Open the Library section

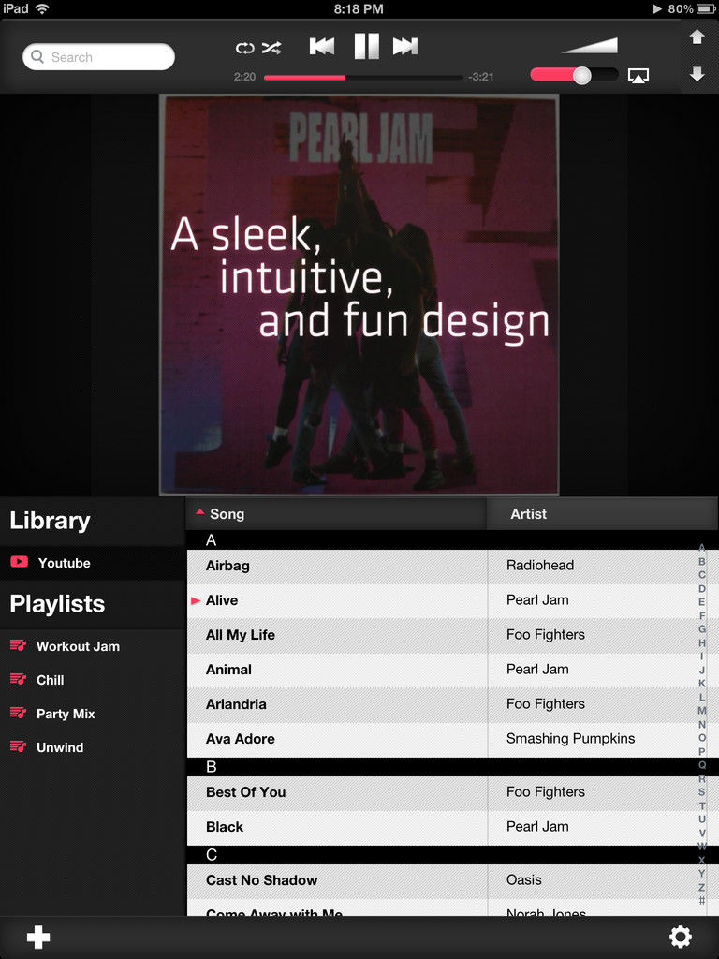51,521
